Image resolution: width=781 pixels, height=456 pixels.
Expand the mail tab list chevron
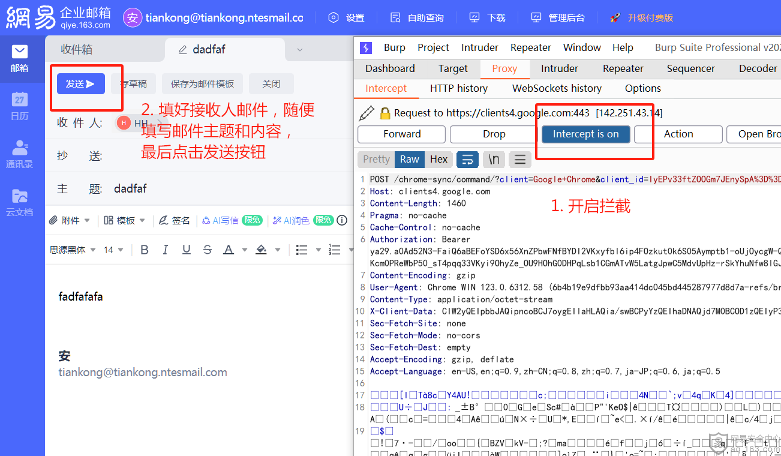[x=299, y=50]
